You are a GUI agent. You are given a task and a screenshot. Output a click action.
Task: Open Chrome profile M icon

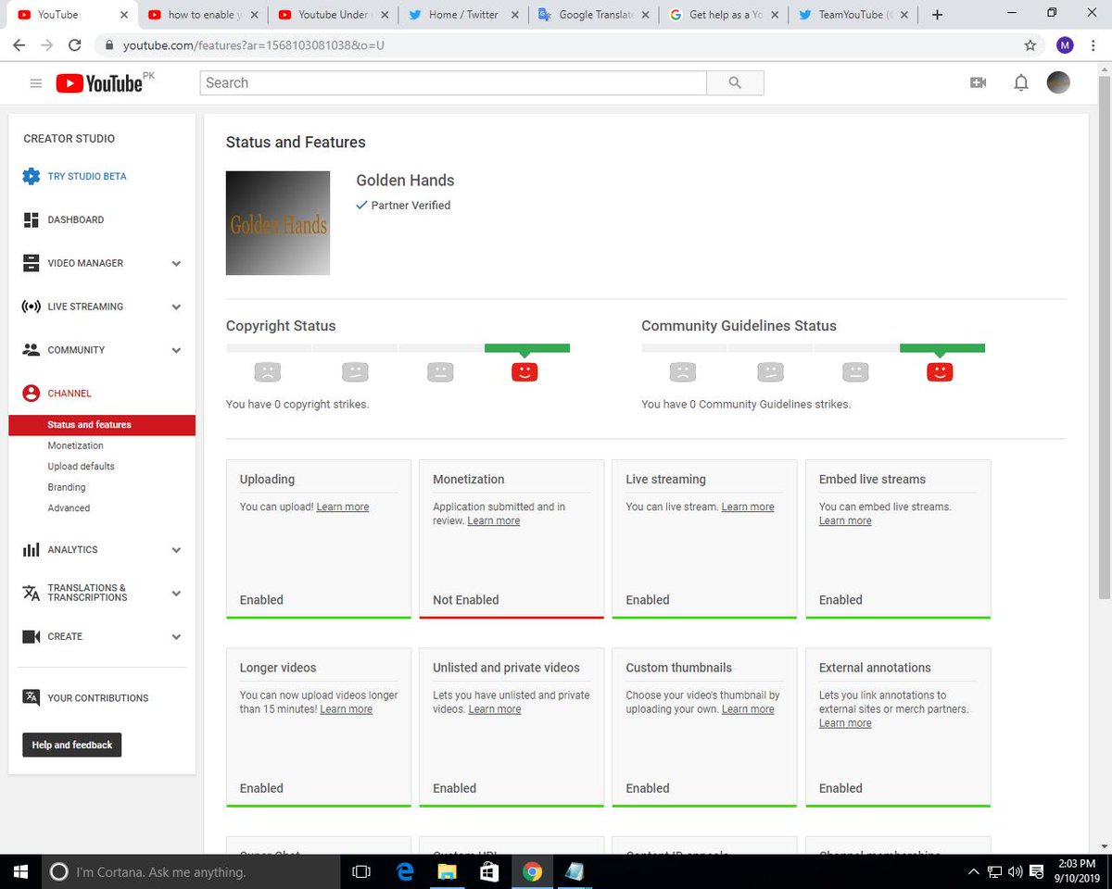[x=1065, y=44]
